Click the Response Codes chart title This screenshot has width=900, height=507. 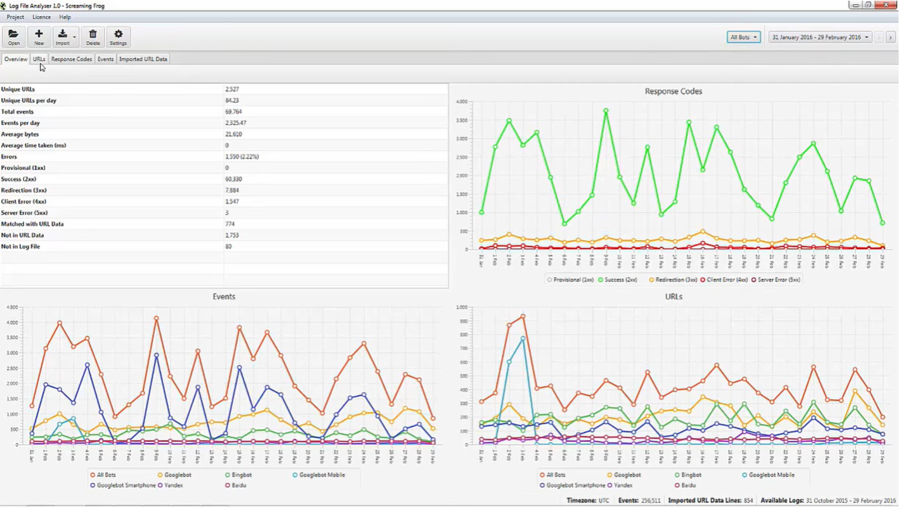tap(673, 91)
